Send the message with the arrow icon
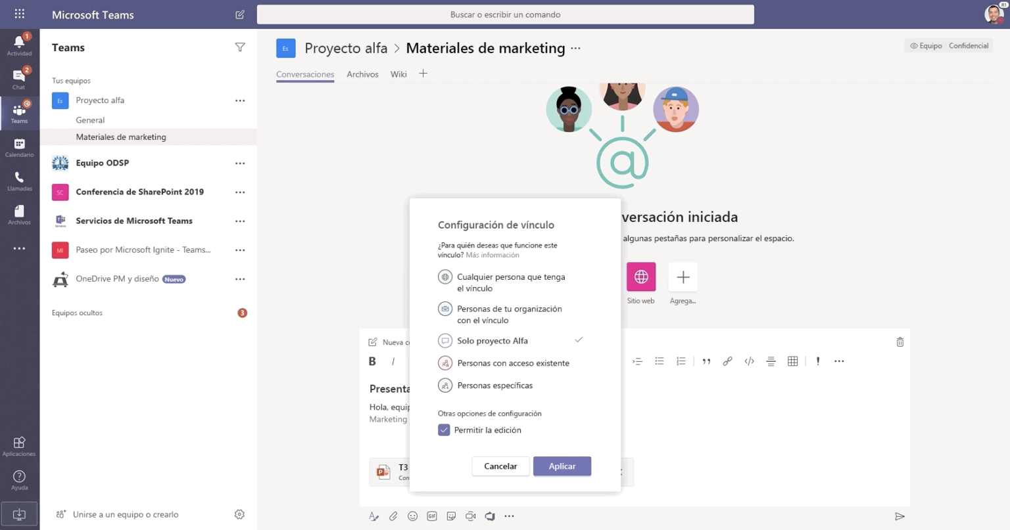This screenshot has height=530, width=1010. pyautogui.click(x=900, y=516)
